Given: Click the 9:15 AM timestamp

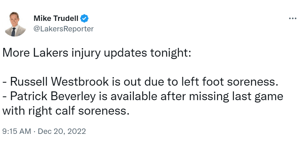Looking at the screenshot, I should (16, 131).
